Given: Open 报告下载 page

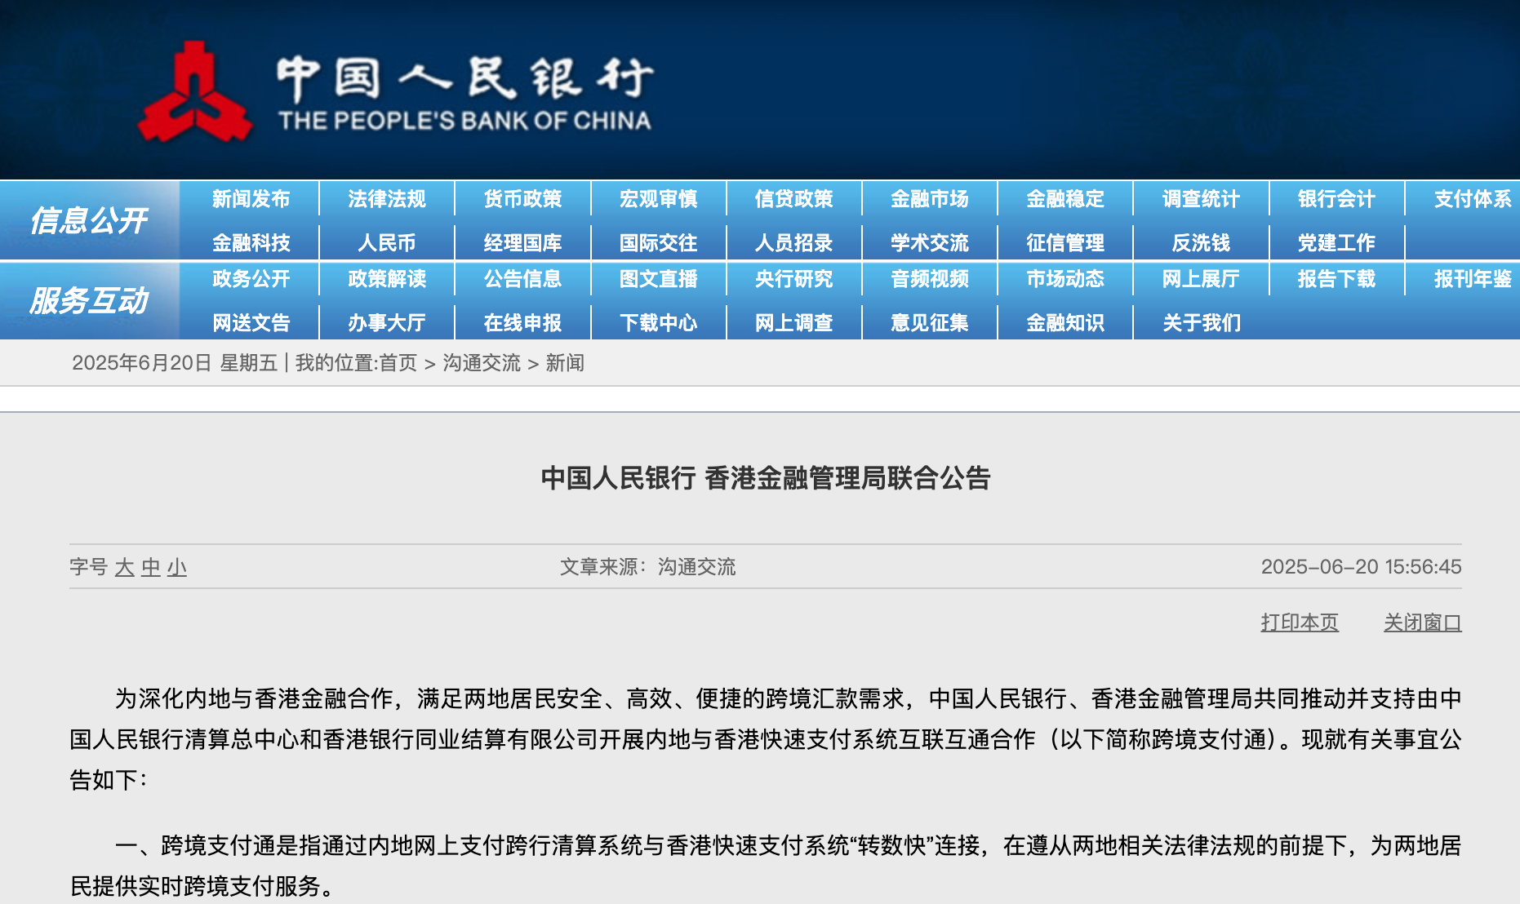Looking at the screenshot, I should tap(1336, 279).
